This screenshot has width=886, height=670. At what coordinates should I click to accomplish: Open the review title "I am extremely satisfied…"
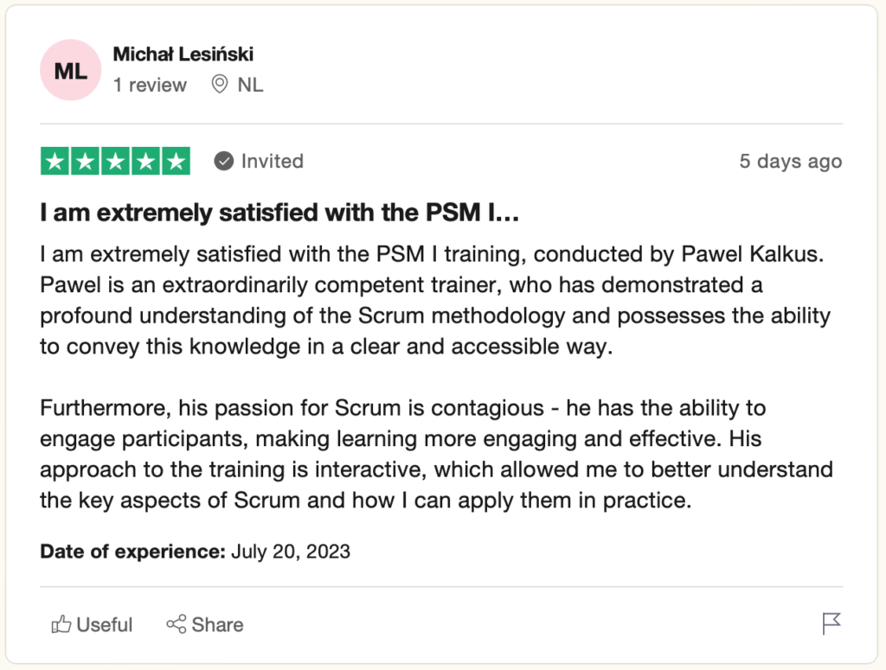pyautogui.click(x=279, y=213)
